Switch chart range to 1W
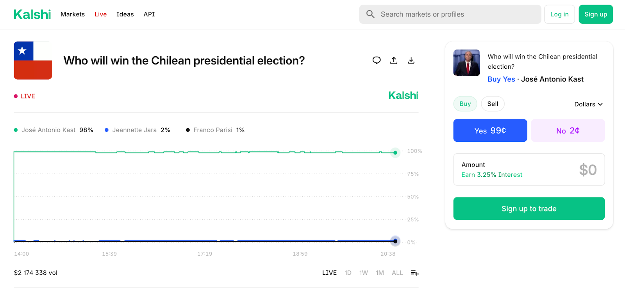625x288 pixels. coord(364,273)
